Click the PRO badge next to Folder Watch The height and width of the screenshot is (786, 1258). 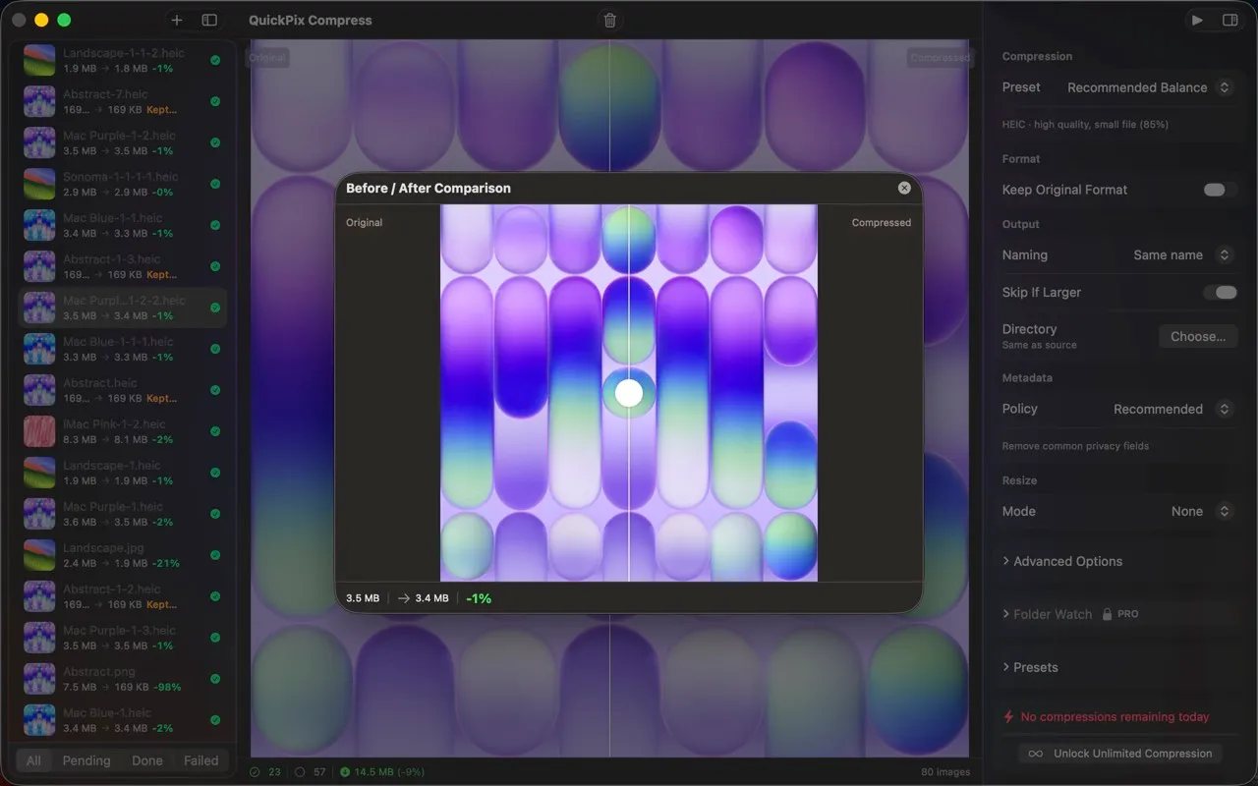[x=1128, y=614]
